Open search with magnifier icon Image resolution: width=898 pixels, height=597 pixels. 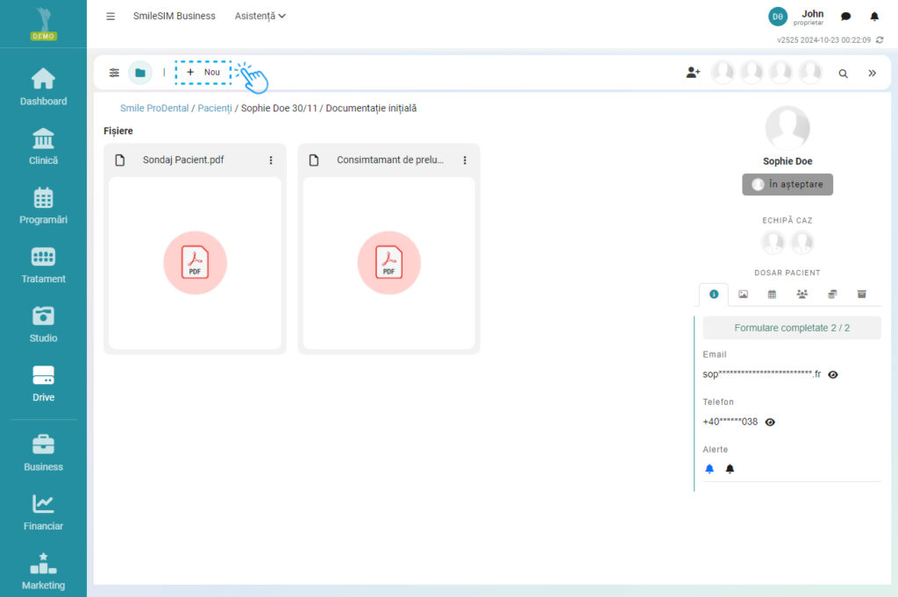843,74
